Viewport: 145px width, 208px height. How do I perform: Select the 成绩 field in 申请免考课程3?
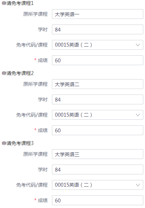coord(98,200)
